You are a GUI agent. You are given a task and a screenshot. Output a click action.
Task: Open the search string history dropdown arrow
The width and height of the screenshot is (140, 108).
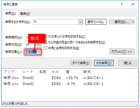(x=81, y=22)
